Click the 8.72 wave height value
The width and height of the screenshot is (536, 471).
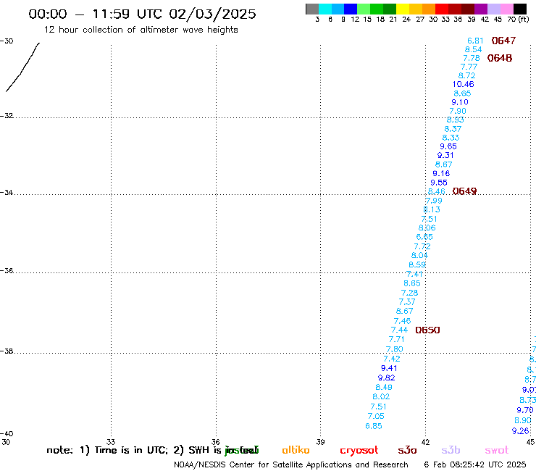click(x=466, y=75)
